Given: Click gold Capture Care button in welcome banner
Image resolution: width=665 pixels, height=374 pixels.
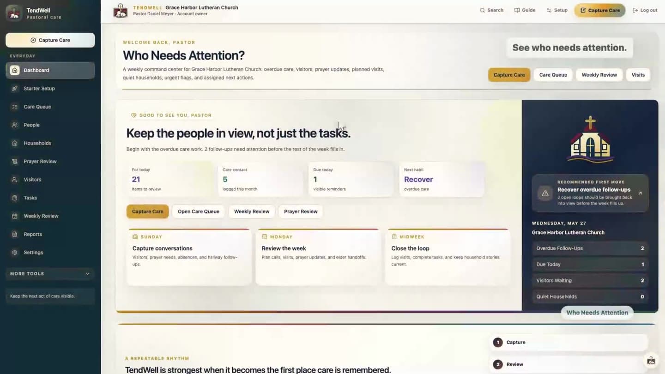Looking at the screenshot, I should pos(509,75).
